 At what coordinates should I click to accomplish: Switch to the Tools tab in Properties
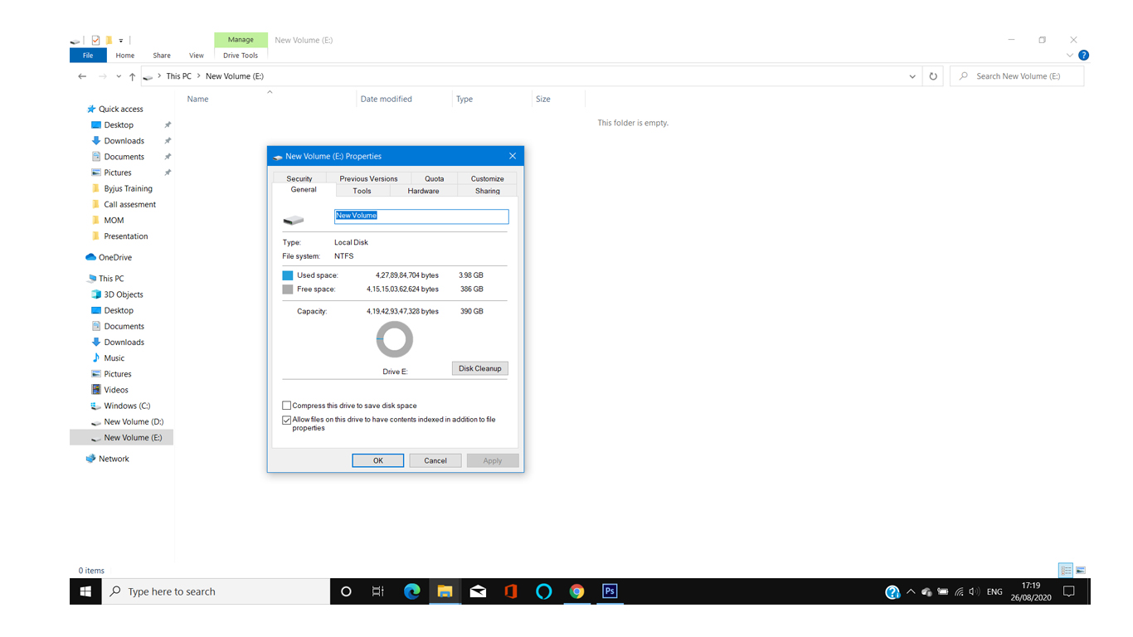362,191
